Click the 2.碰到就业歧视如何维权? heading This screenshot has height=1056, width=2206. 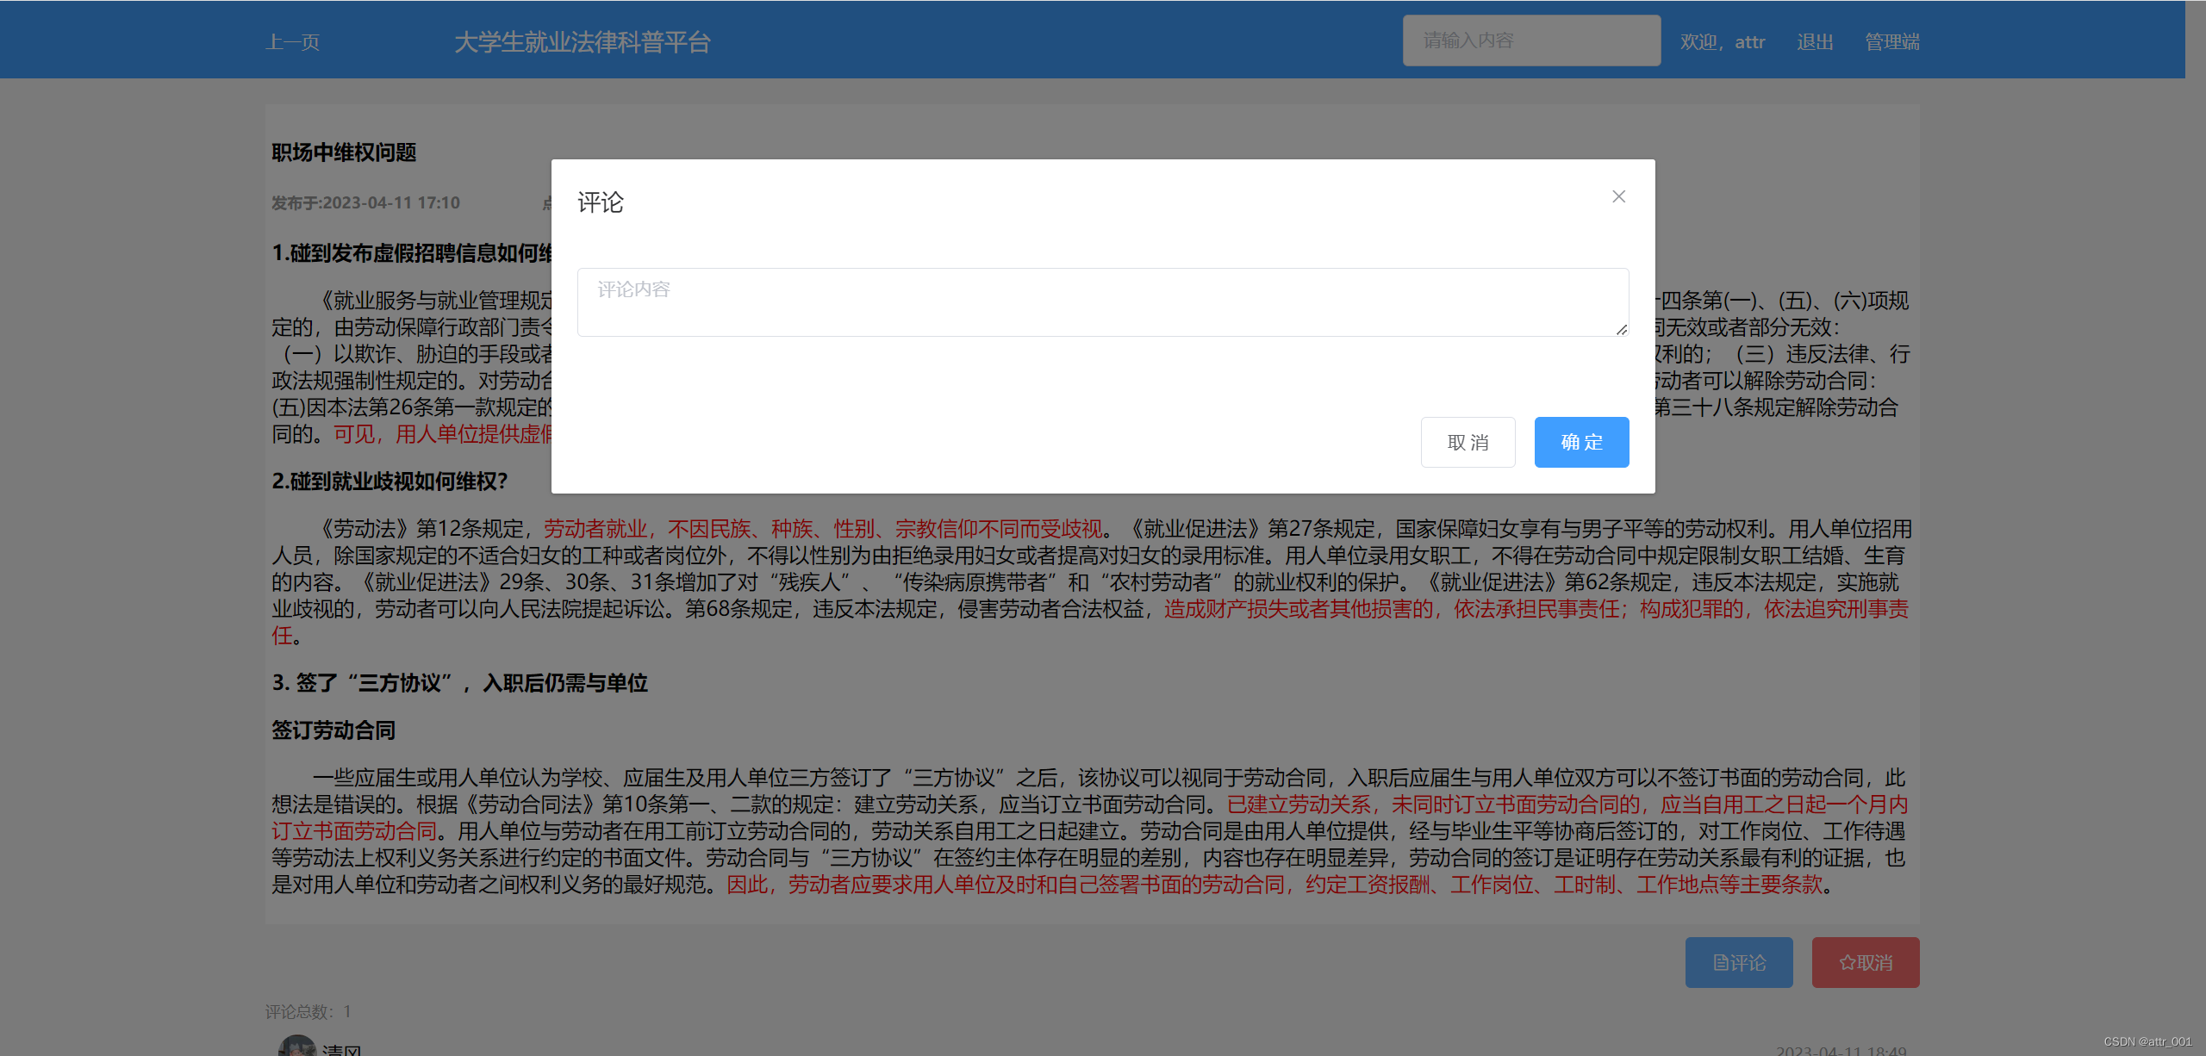(x=389, y=481)
